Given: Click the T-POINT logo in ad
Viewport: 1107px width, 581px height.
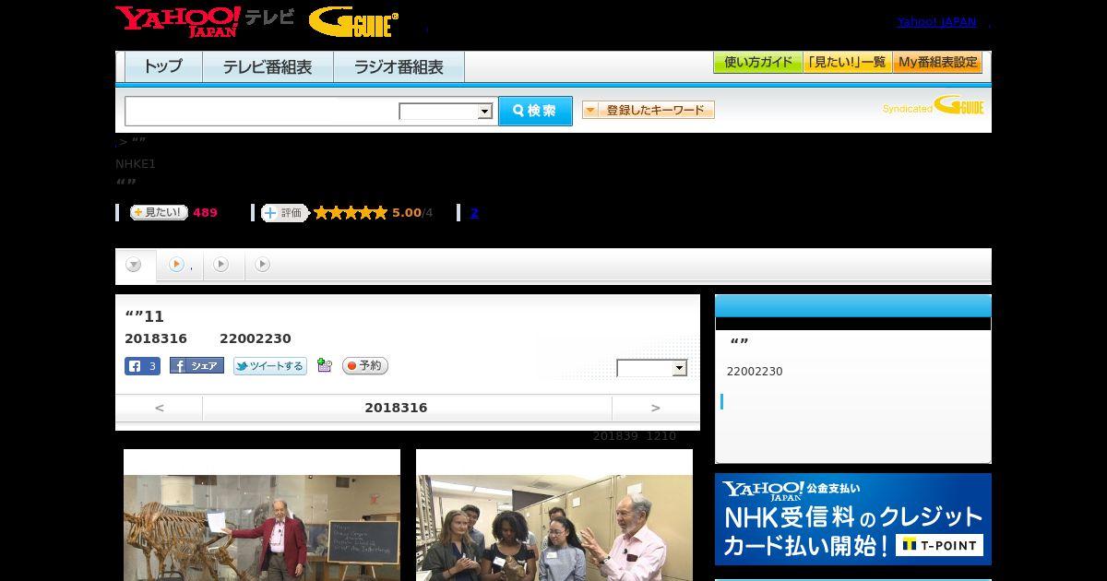Looking at the screenshot, I should tap(939, 545).
